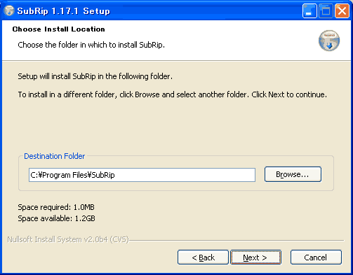Minimize the SubRip Setup window
353x275 pixels.
pos(309,10)
